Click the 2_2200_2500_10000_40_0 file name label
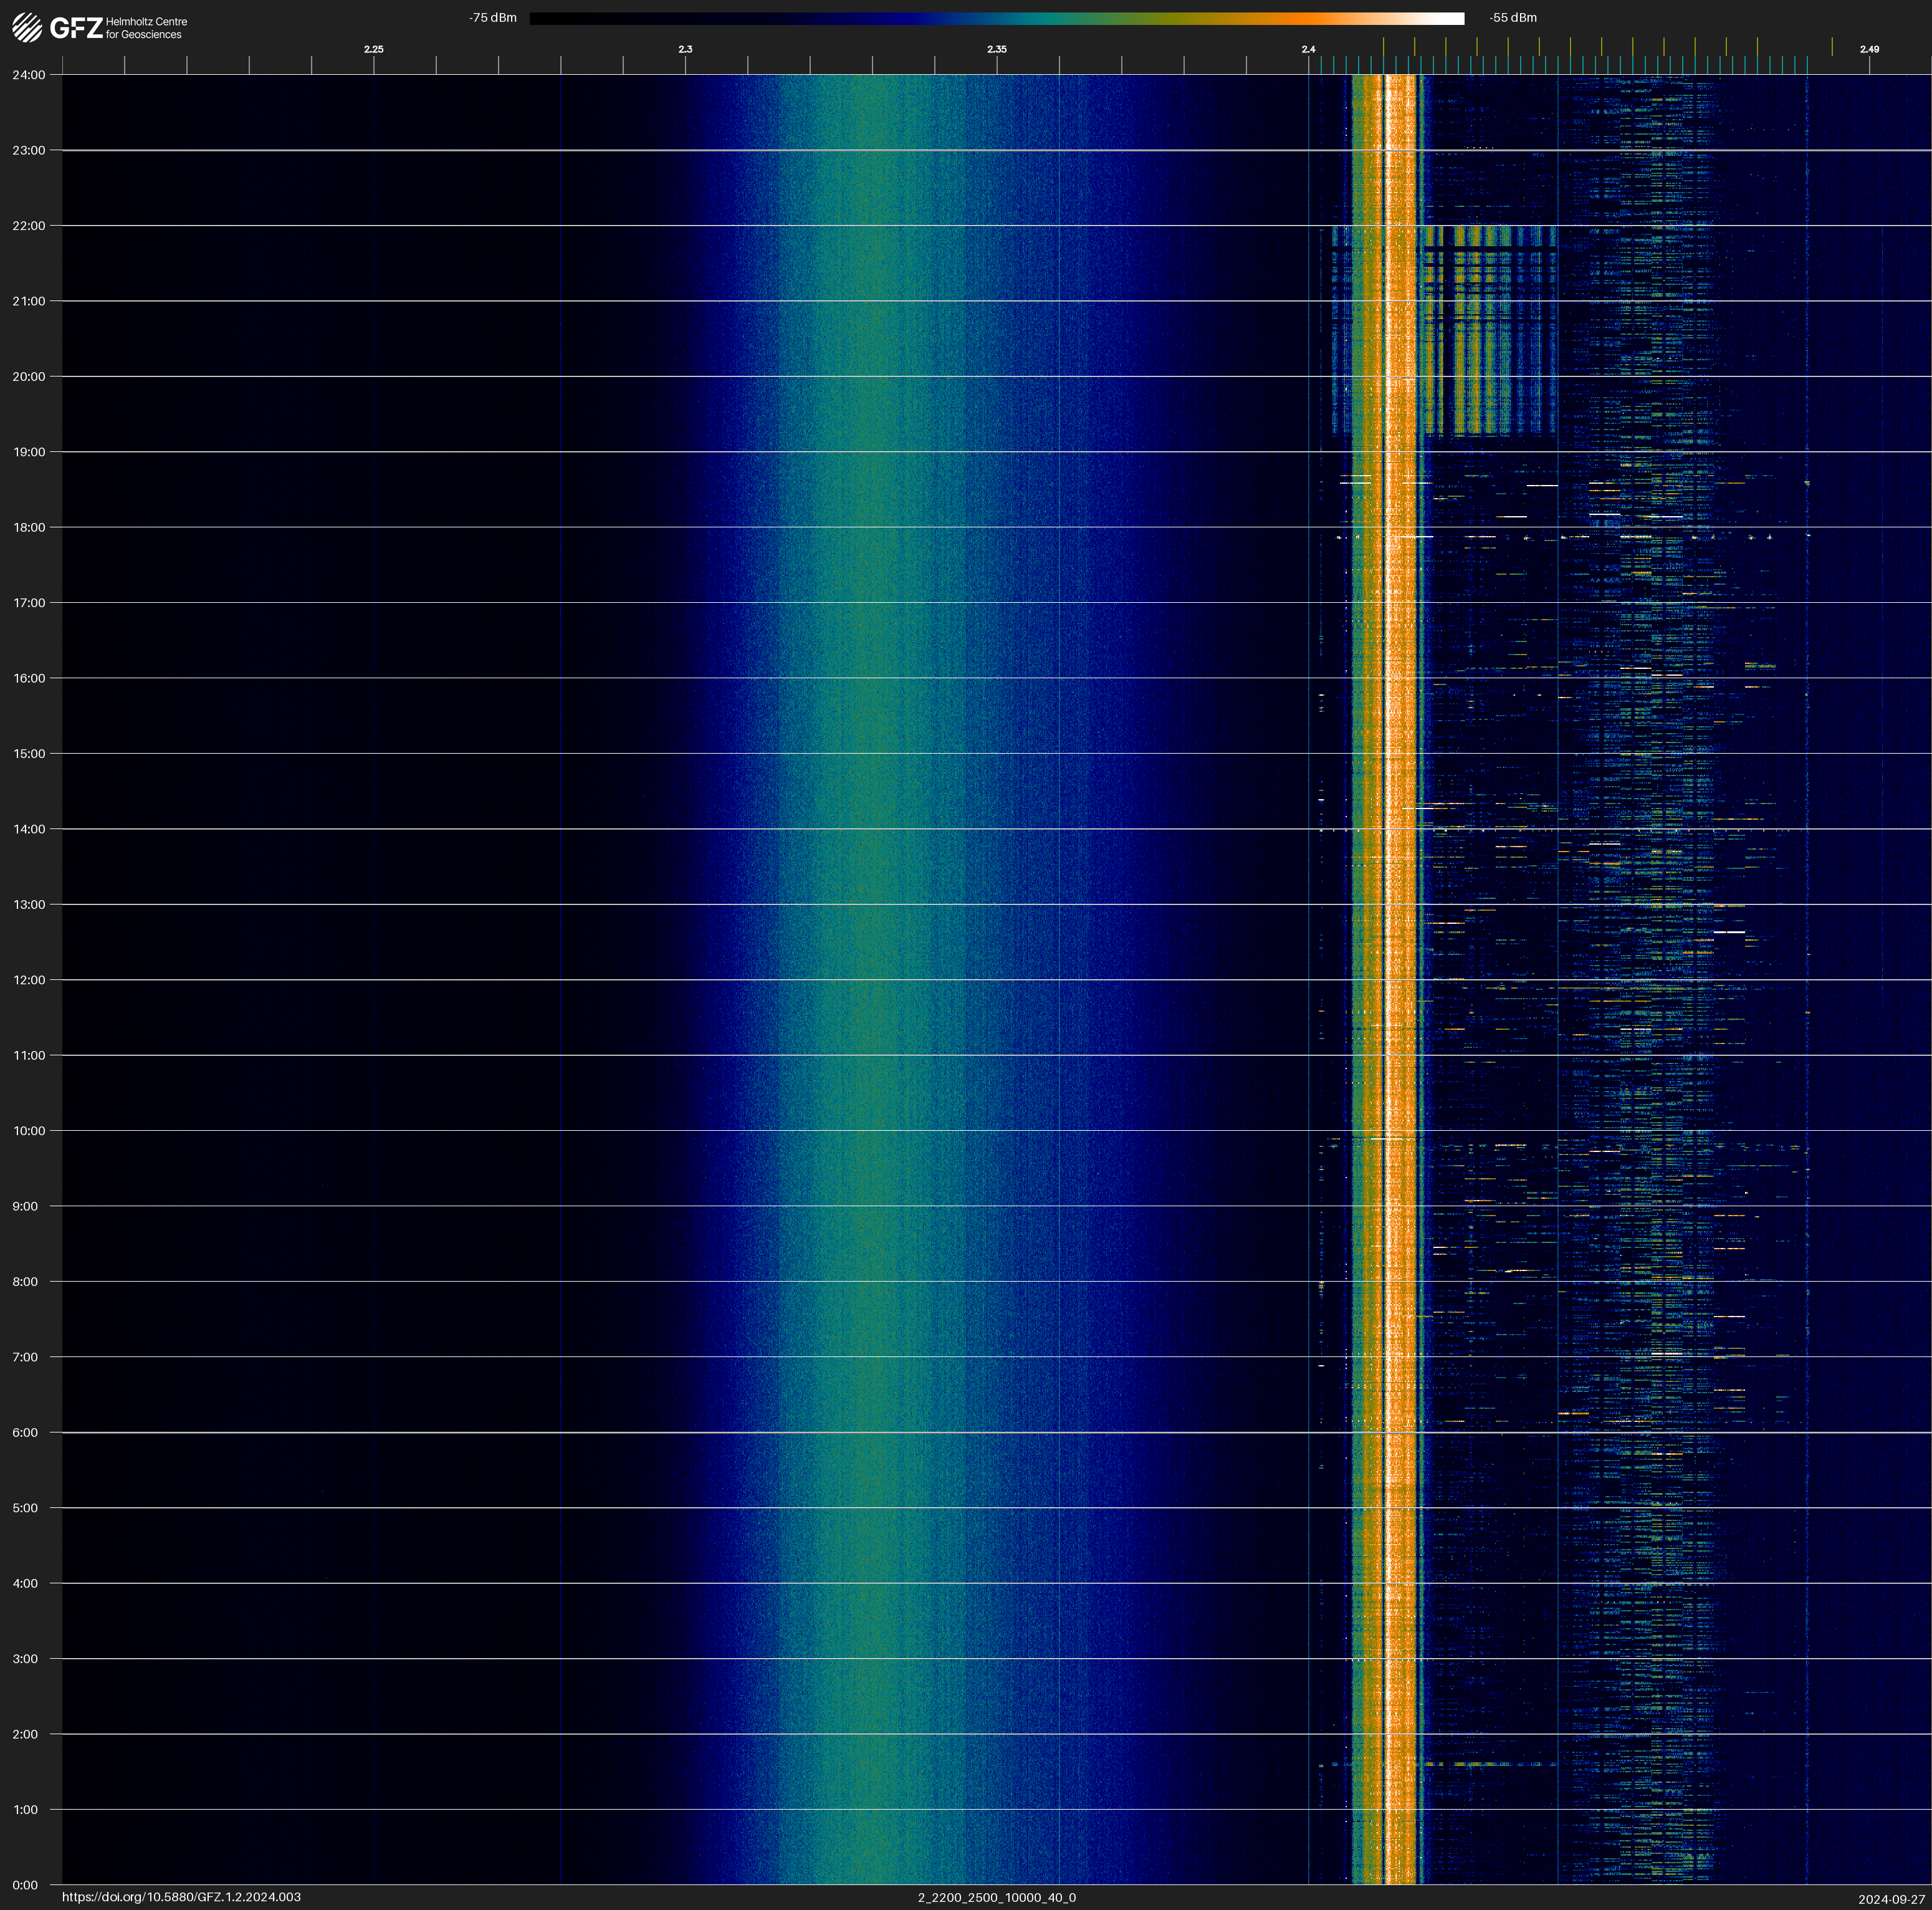Image resolution: width=1932 pixels, height=1910 pixels. tap(996, 1897)
